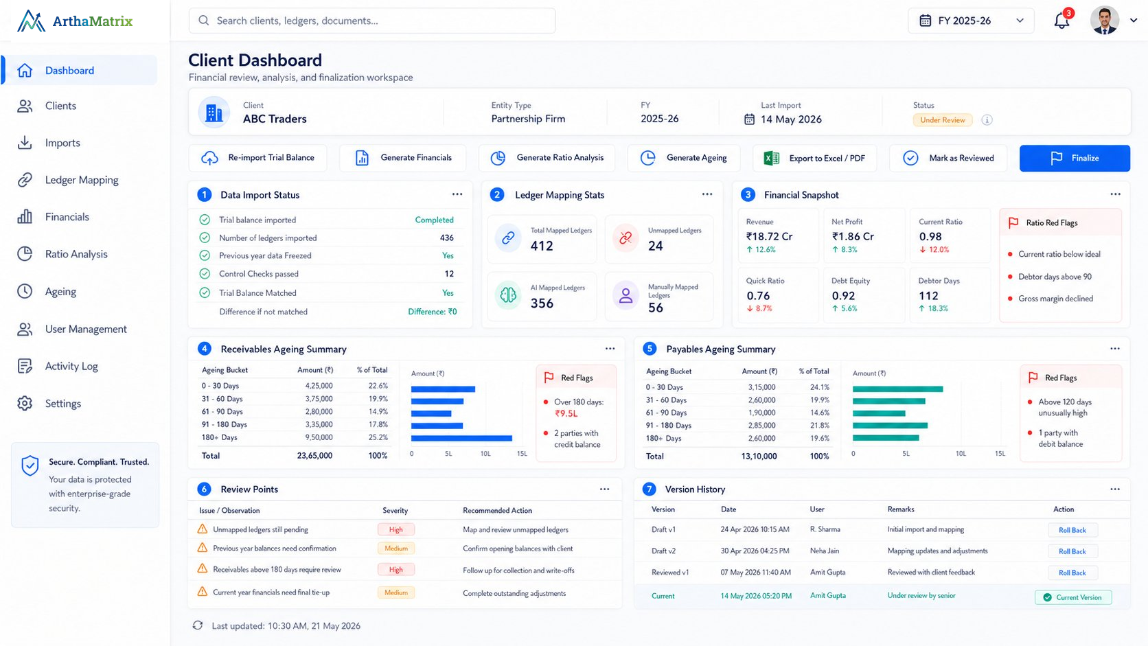Viewport: 1148px width, 646px height.
Task: Click the Unmapped Ledgers broken-link icon
Action: (x=625, y=238)
